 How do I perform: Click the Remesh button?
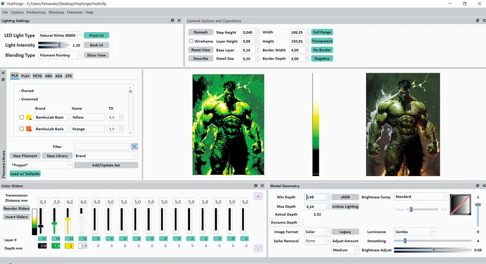click(201, 32)
